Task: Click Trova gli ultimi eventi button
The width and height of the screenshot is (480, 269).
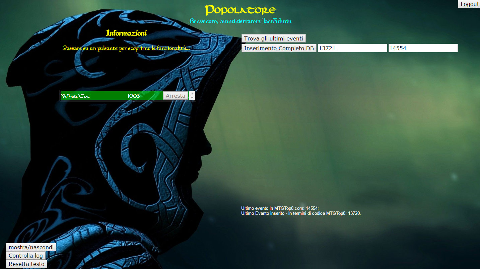Action: (274, 38)
